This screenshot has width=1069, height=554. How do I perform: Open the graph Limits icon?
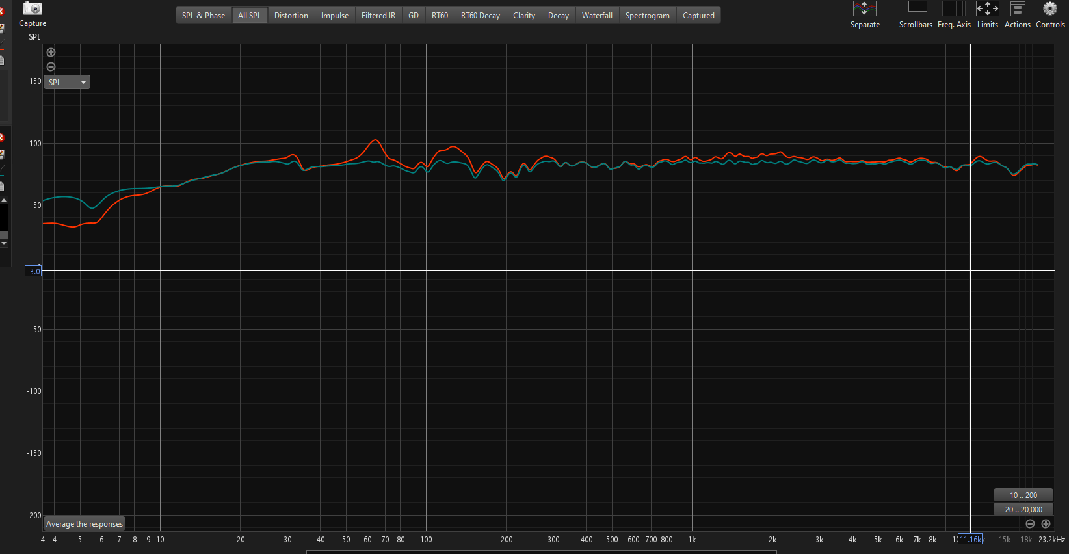(x=988, y=8)
